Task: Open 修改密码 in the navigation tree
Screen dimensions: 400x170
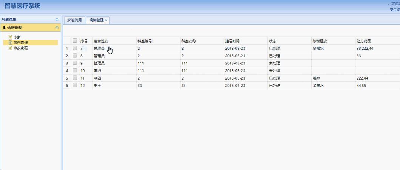Action: point(21,48)
